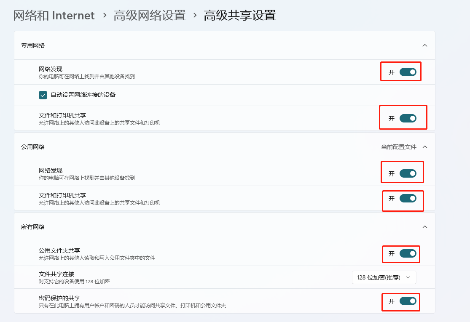Image resolution: width=470 pixels, height=322 pixels.
Task: Turn off 文件和打印机共享 under 公用网络
Action: click(408, 198)
